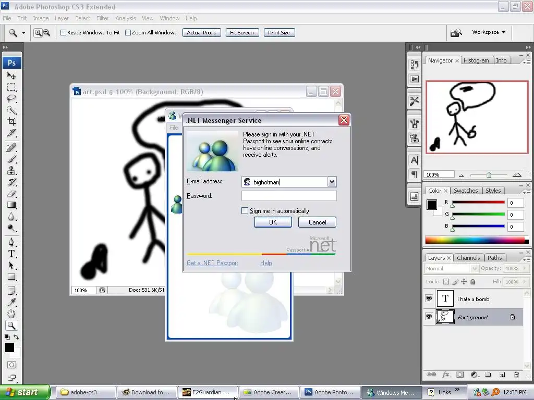The image size is (534, 400).
Task: Switch to the Histogram tab
Action: [476, 60]
